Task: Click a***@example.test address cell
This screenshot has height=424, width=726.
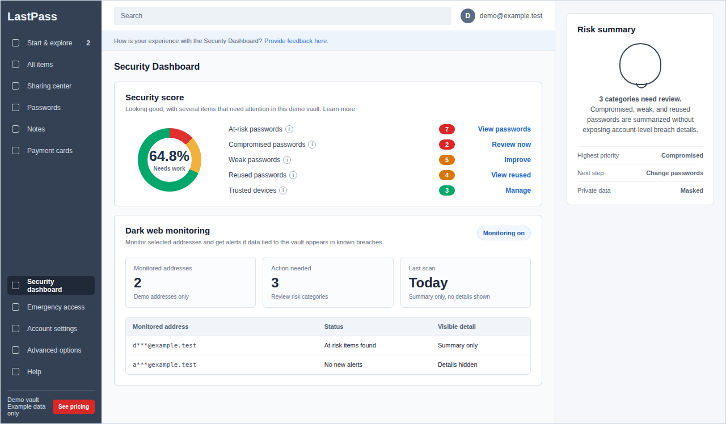Action: pyautogui.click(x=164, y=364)
